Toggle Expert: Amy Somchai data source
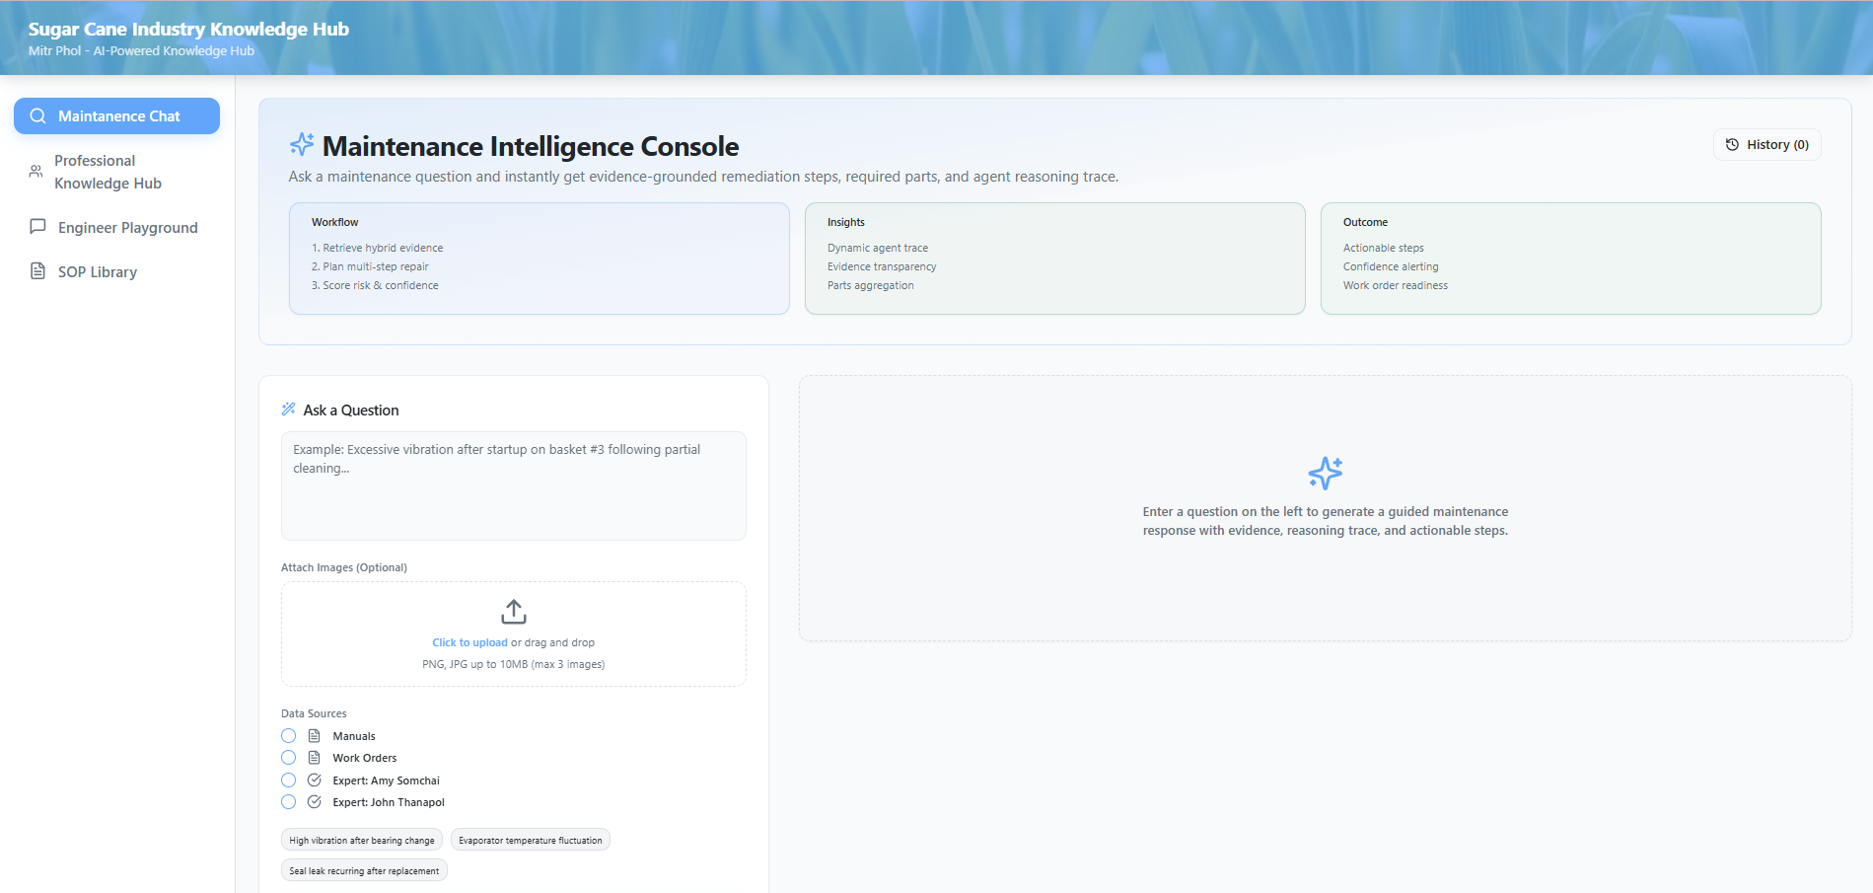The width and height of the screenshot is (1873, 893). pos(289,781)
